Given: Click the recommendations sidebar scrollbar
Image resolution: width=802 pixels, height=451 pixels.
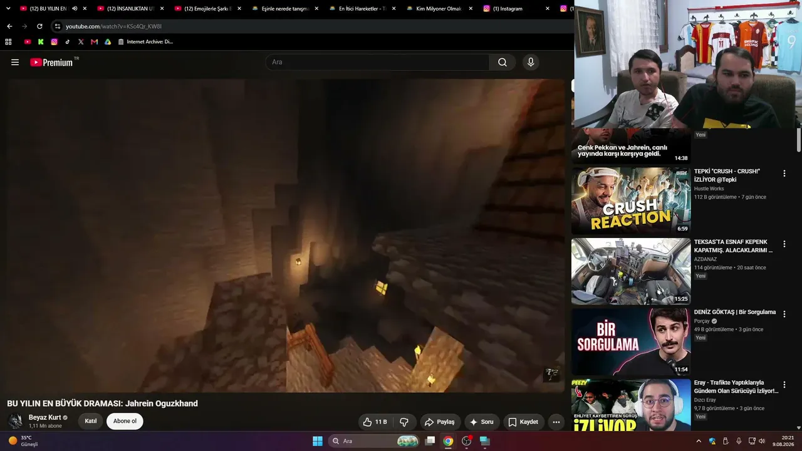Looking at the screenshot, I should point(798,140).
